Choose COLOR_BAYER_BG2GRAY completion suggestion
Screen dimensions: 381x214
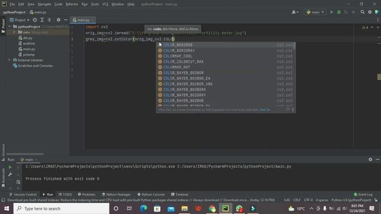coord(226,95)
